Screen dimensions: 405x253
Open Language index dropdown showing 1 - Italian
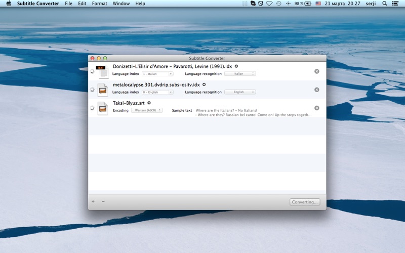click(x=157, y=74)
